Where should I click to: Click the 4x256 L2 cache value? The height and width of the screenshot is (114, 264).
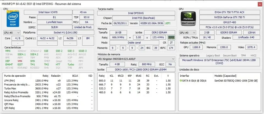[x=70, y=38]
